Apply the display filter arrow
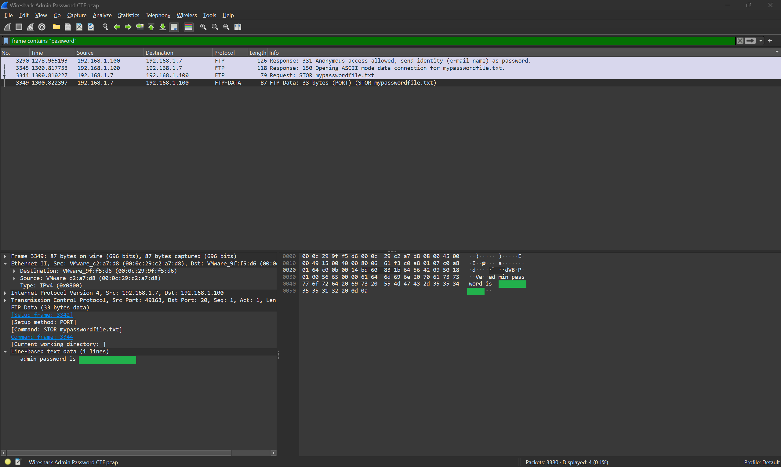Screen dimensions: 781x467 750,41
